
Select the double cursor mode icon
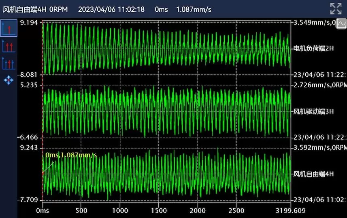pyautogui.click(x=9, y=46)
